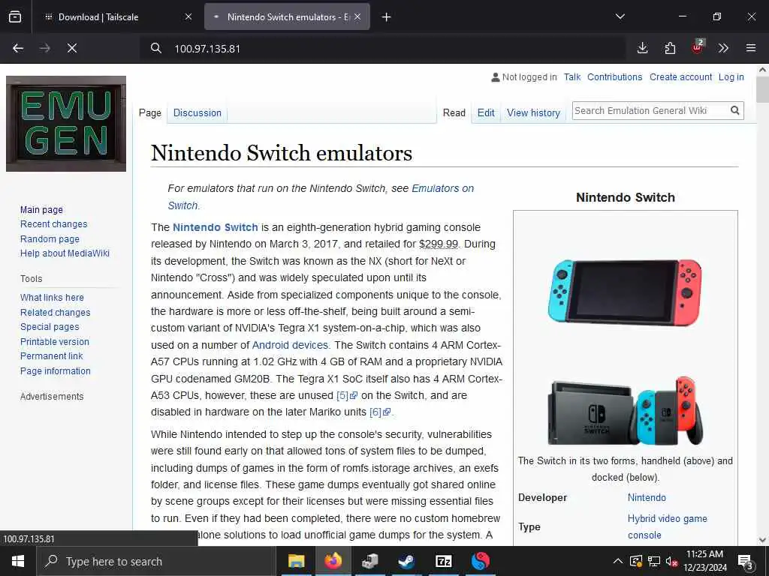Click the page vertical scrollbar thumb
Image resolution: width=769 pixels, height=576 pixels.
coord(763,90)
